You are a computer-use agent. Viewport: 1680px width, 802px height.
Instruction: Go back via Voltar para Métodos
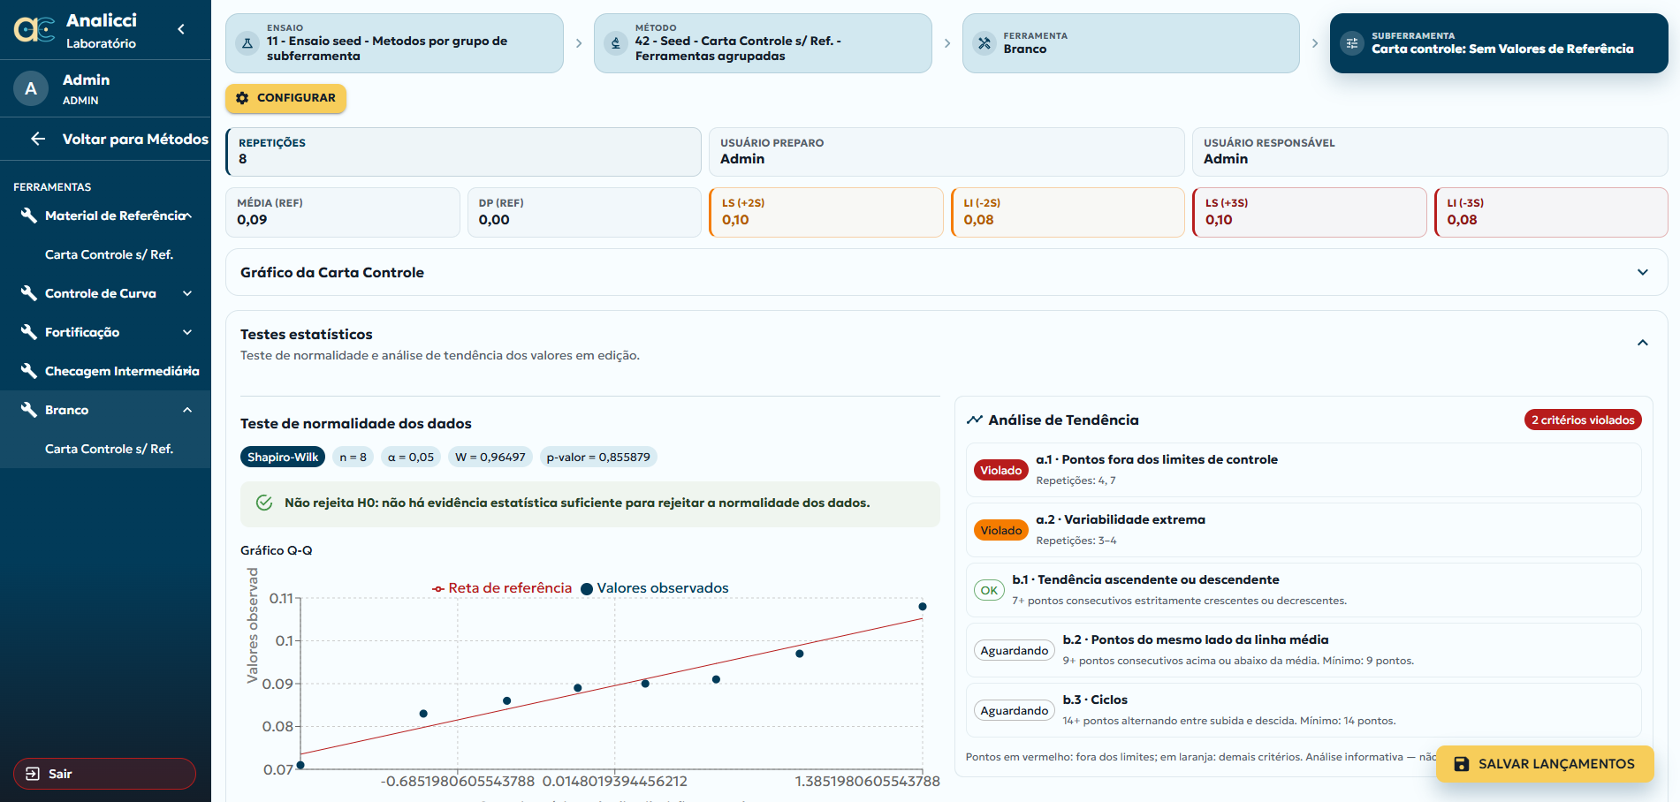tap(106, 139)
